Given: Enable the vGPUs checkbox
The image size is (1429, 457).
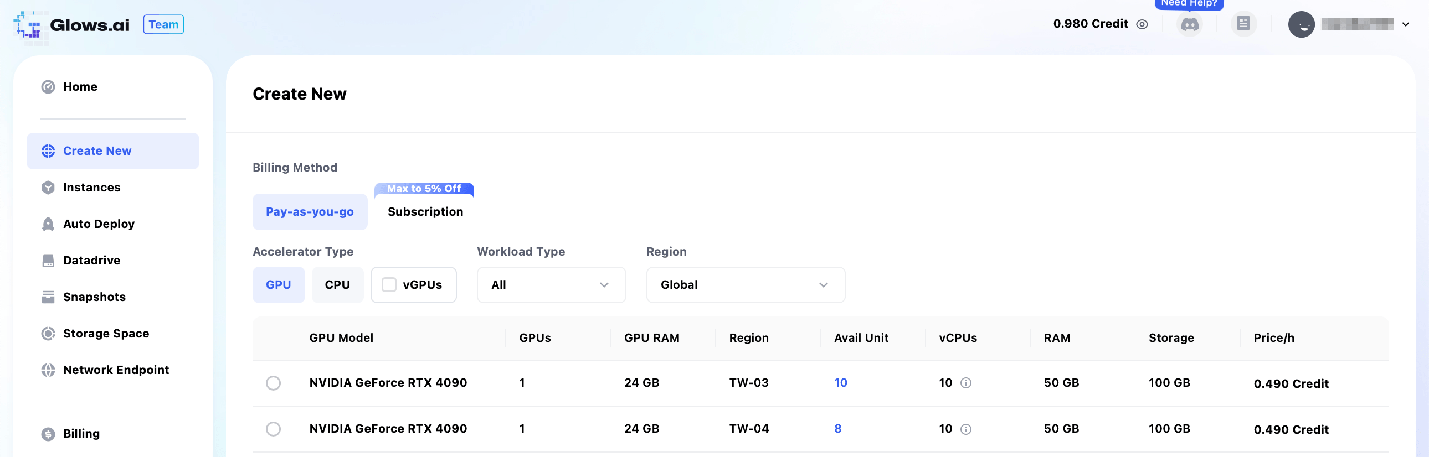Looking at the screenshot, I should [389, 285].
